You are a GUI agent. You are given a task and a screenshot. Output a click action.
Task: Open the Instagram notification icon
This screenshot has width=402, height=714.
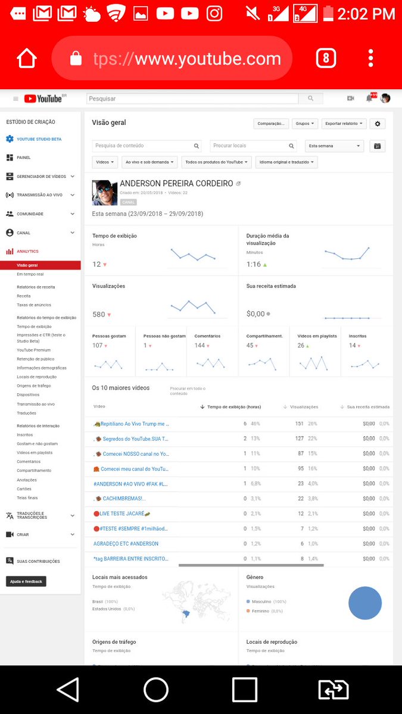215,13
